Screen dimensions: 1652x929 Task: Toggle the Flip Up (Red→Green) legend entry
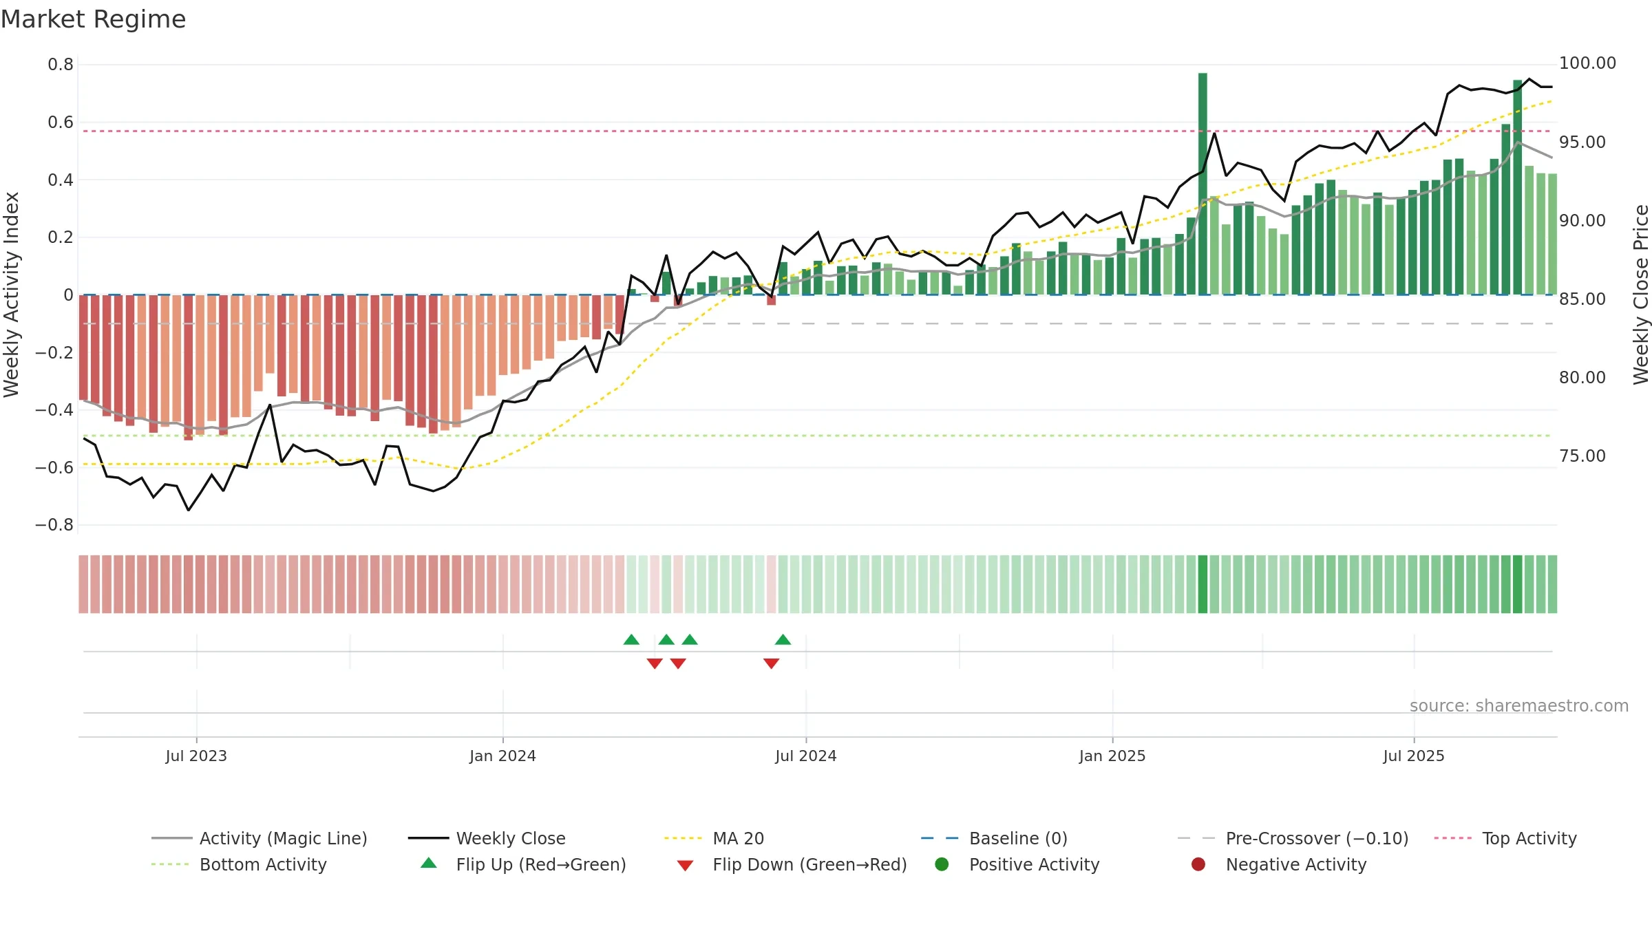click(523, 864)
